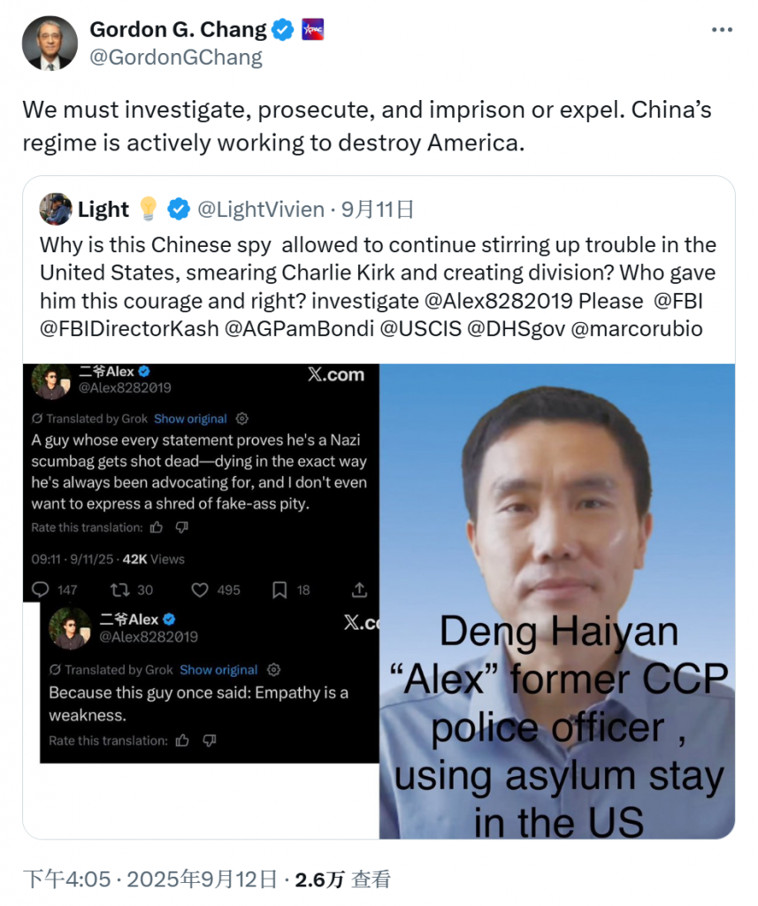Image resolution: width=758 pixels, height=906 pixels.
Task: Open the @GordonGChang handle link
Action: pos(176,58)
